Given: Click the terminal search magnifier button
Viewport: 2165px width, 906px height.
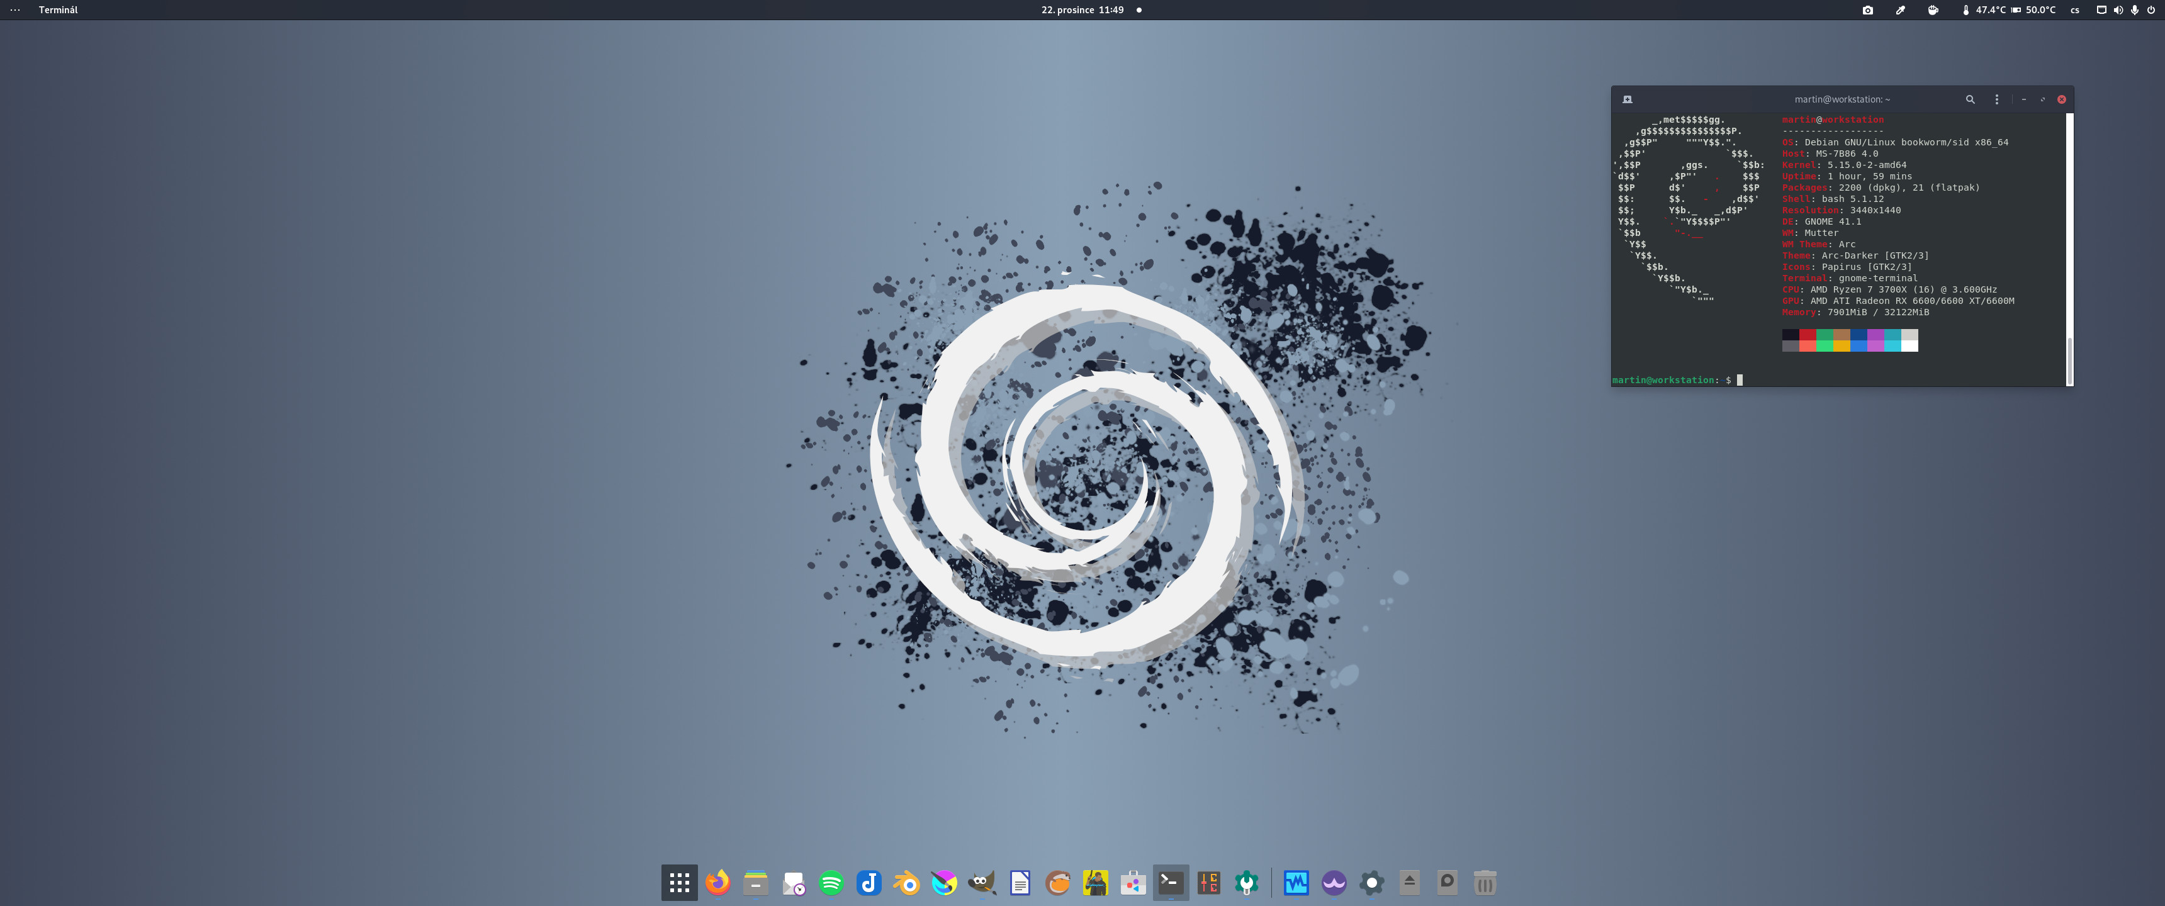Looking at the screenshot, I should (1970, 99).
